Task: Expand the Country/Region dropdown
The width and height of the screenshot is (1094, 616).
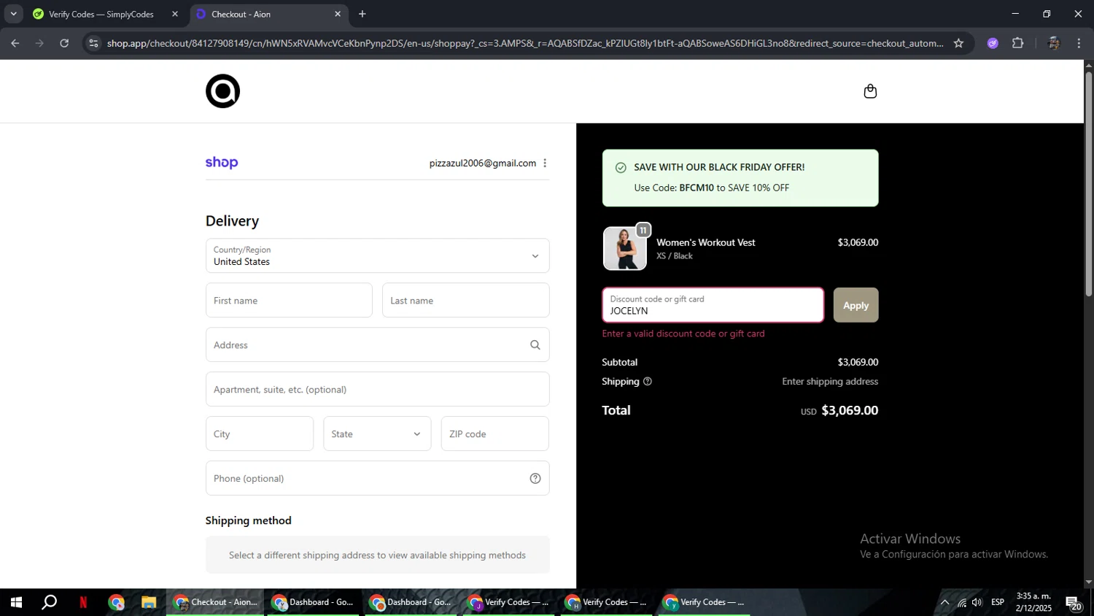Action: pos(377,255)
